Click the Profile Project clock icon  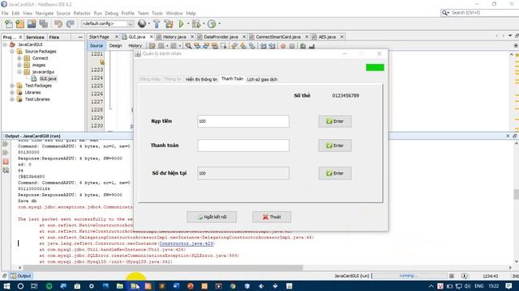212,23
